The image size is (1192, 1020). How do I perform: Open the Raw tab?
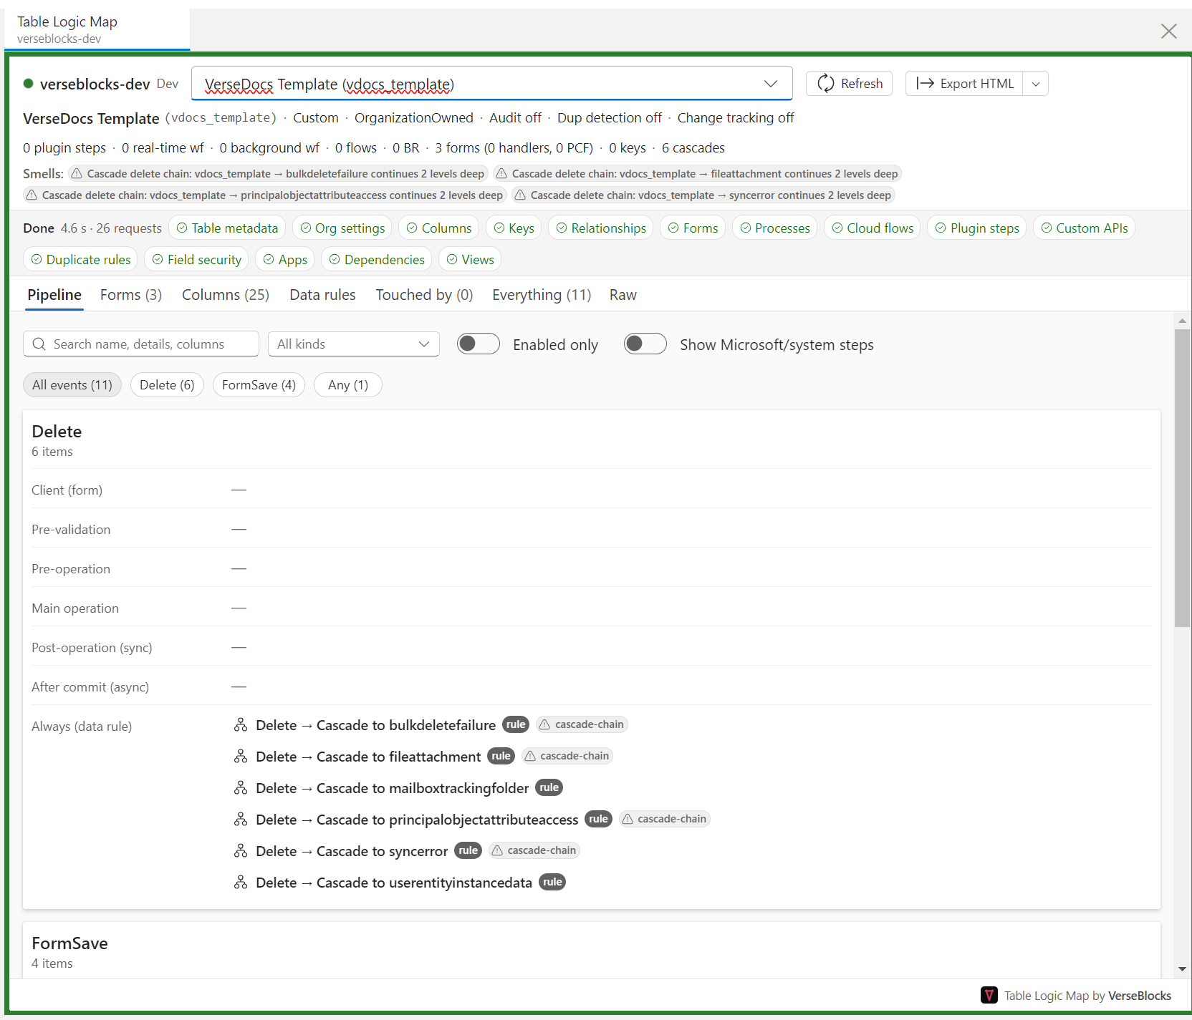click(x=623, y=295)
